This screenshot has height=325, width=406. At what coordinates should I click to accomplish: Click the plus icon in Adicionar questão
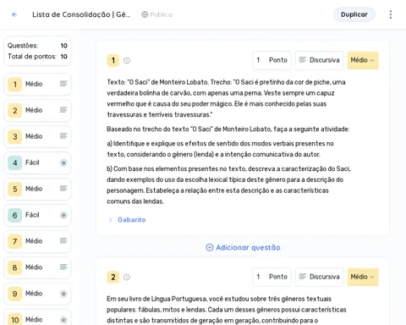click(210, 247)
